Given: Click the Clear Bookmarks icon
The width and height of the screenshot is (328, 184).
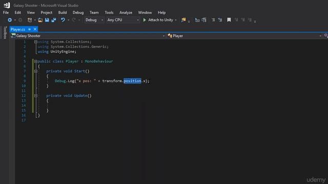Looking at the screenshot, I should (x=250, y=20).
